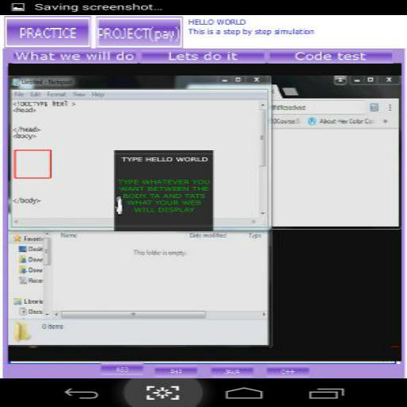Screen dimensions: 407x407
Task: Tap the Android back navigation icon
Action: (81, 393)
